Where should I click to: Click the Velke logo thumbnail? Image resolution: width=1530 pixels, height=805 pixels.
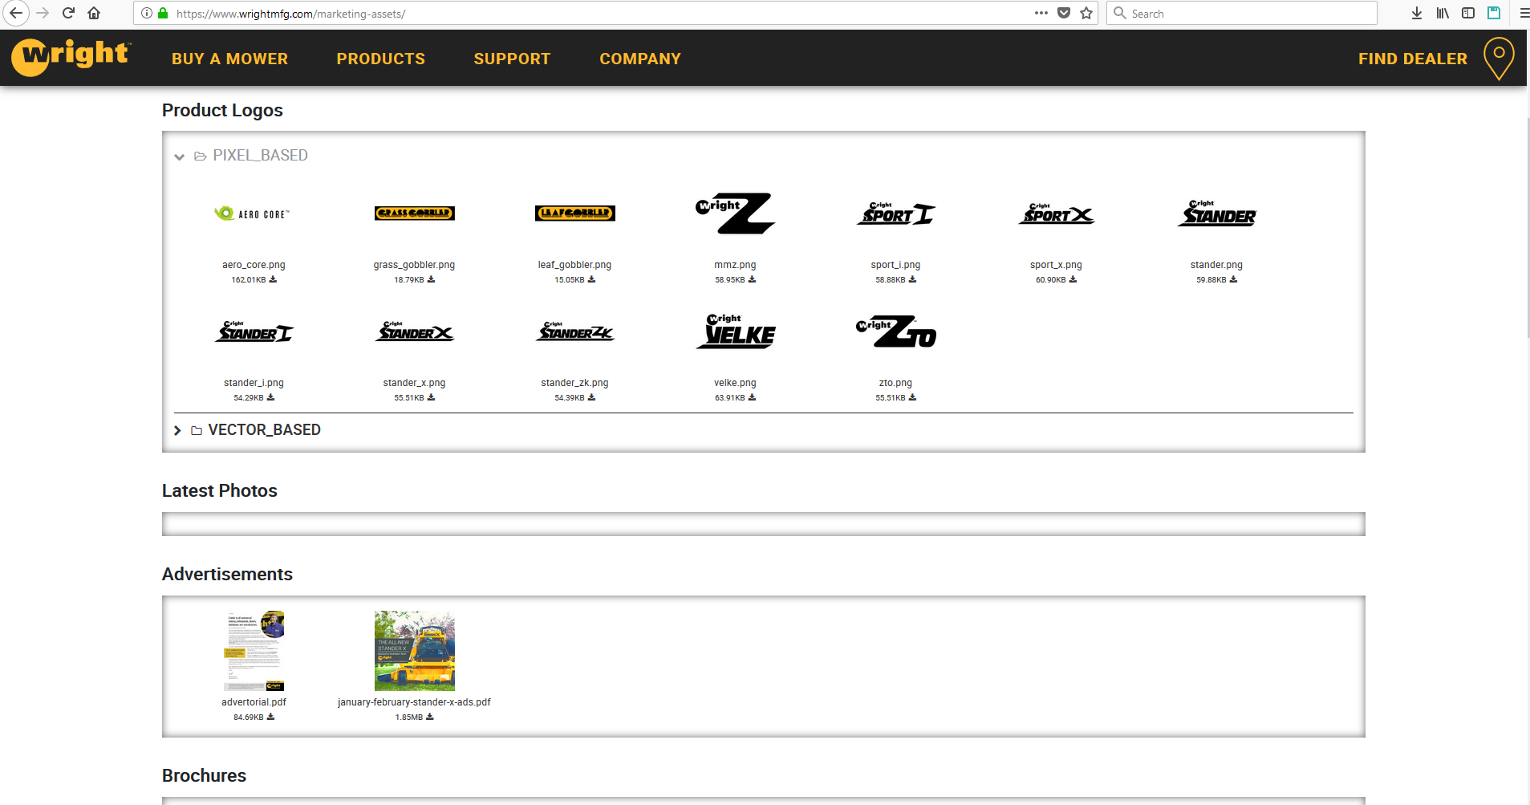(735, 331)
